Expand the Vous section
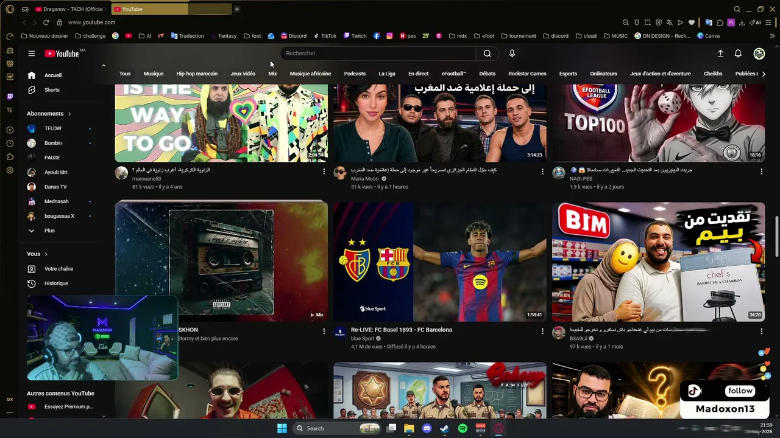This screenshot has width=780, height=438. tap(37, 254)
